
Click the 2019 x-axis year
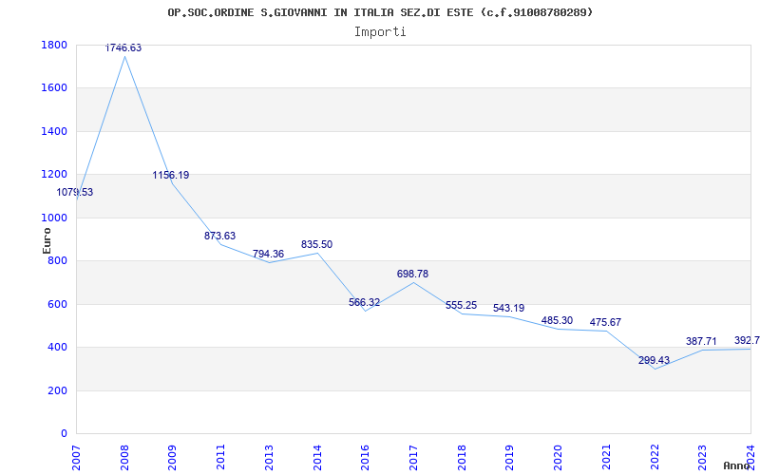point(509,457)
